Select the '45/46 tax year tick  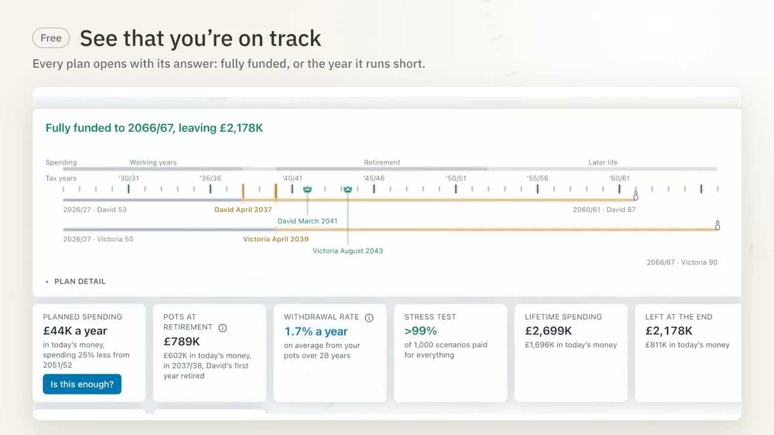click(x=374, y=189)
